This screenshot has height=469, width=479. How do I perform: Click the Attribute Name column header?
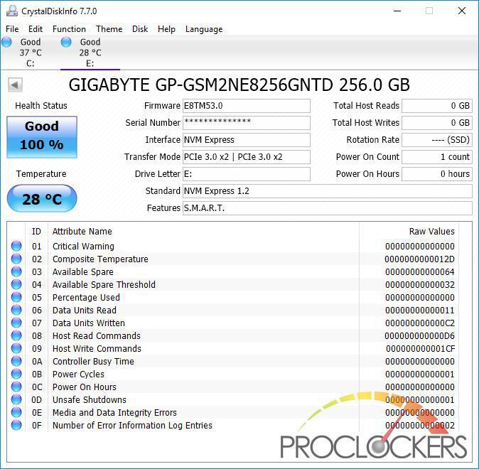pos(82,232)
